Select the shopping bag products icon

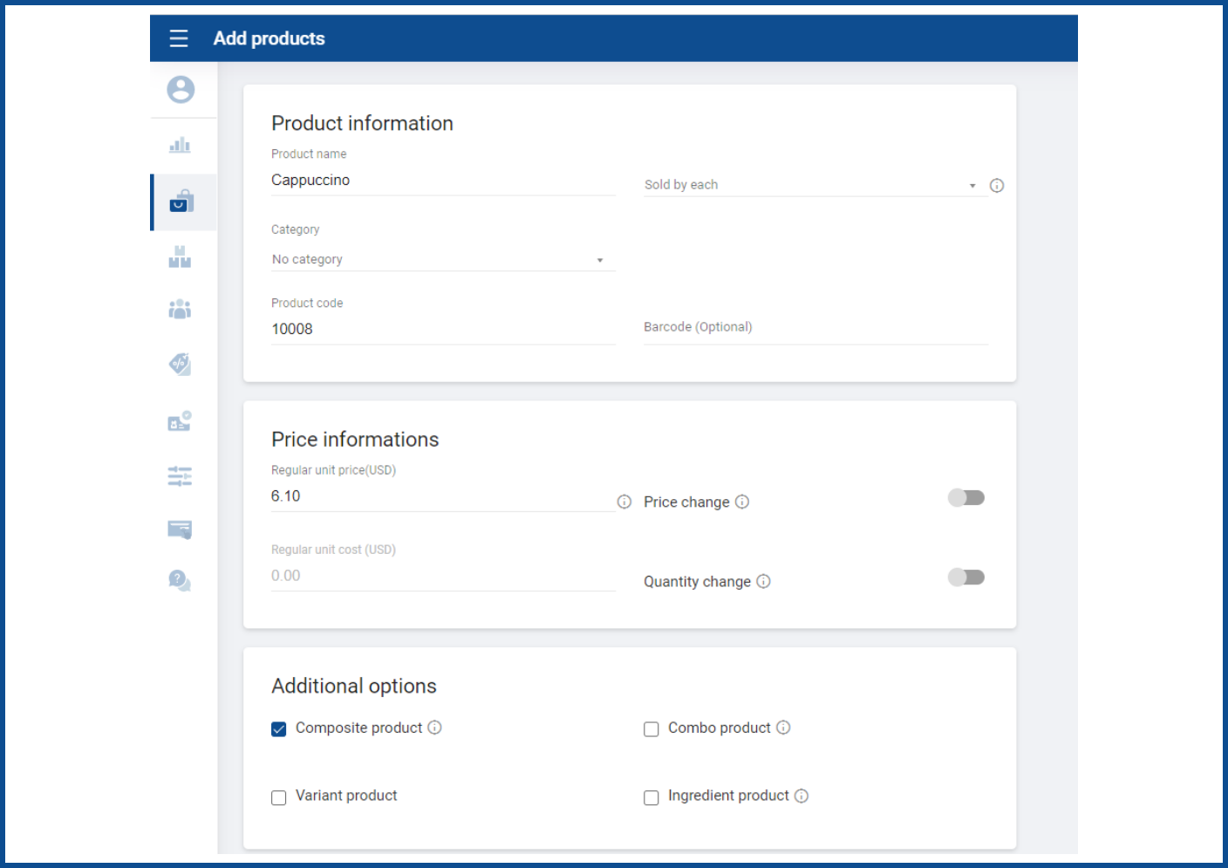click(181, 202)
